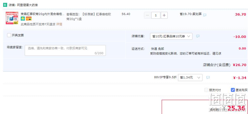Click the green store icon beside 阿里健康大药房
Image resolution: width=248 pixels, height=114 pixels.
(5, 5)
